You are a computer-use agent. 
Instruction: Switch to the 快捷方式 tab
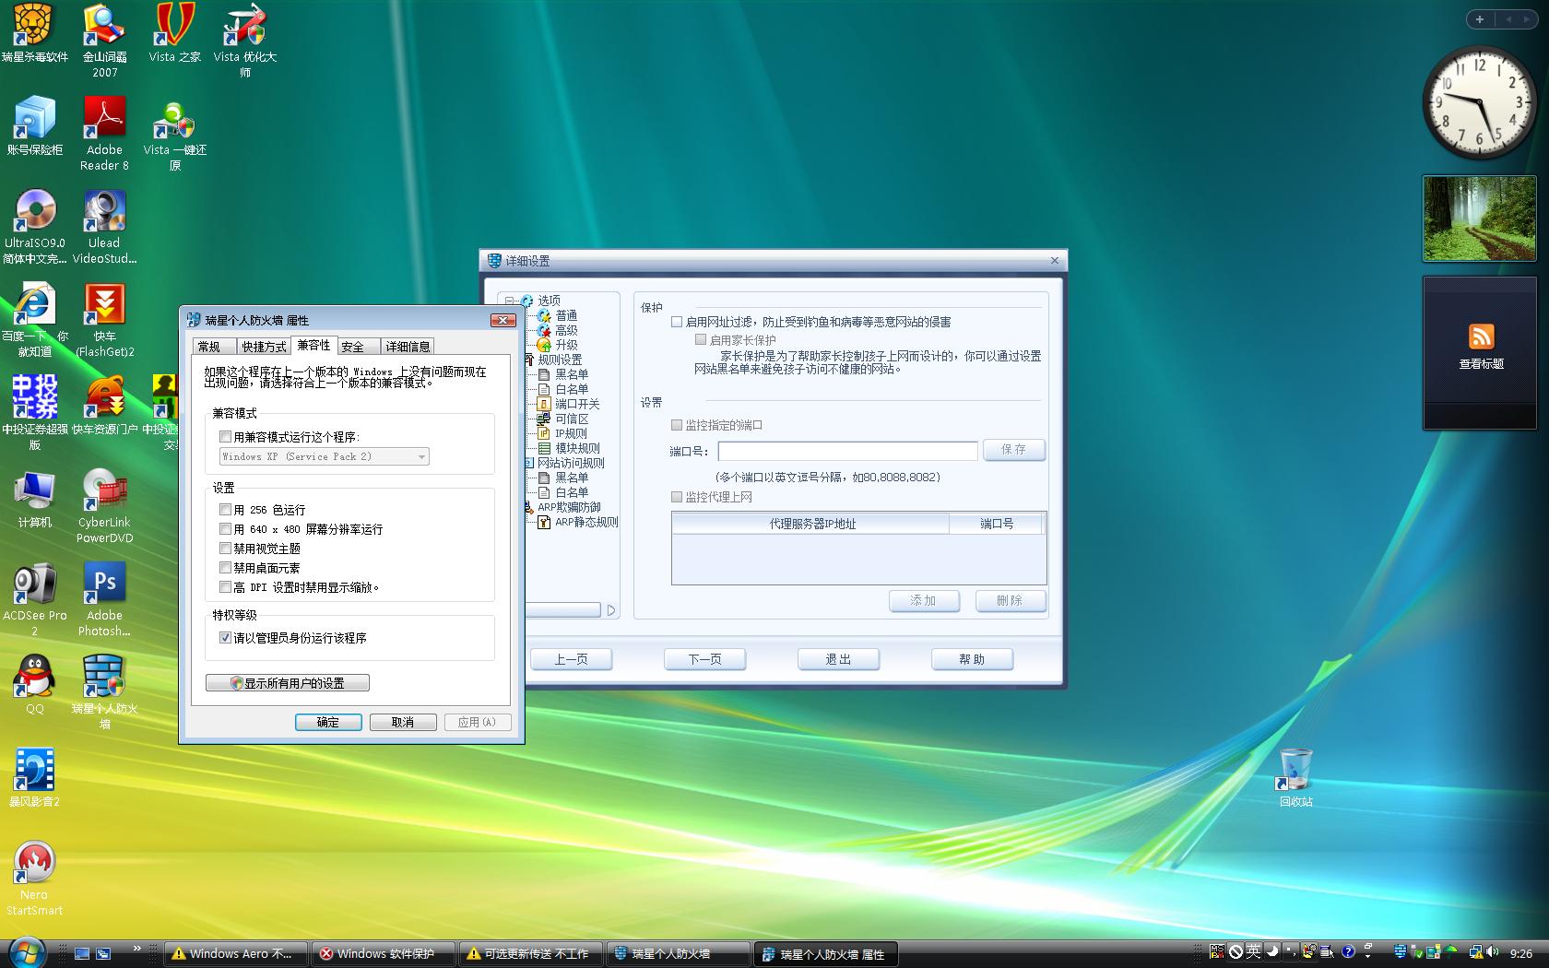[x=264, y=347]
